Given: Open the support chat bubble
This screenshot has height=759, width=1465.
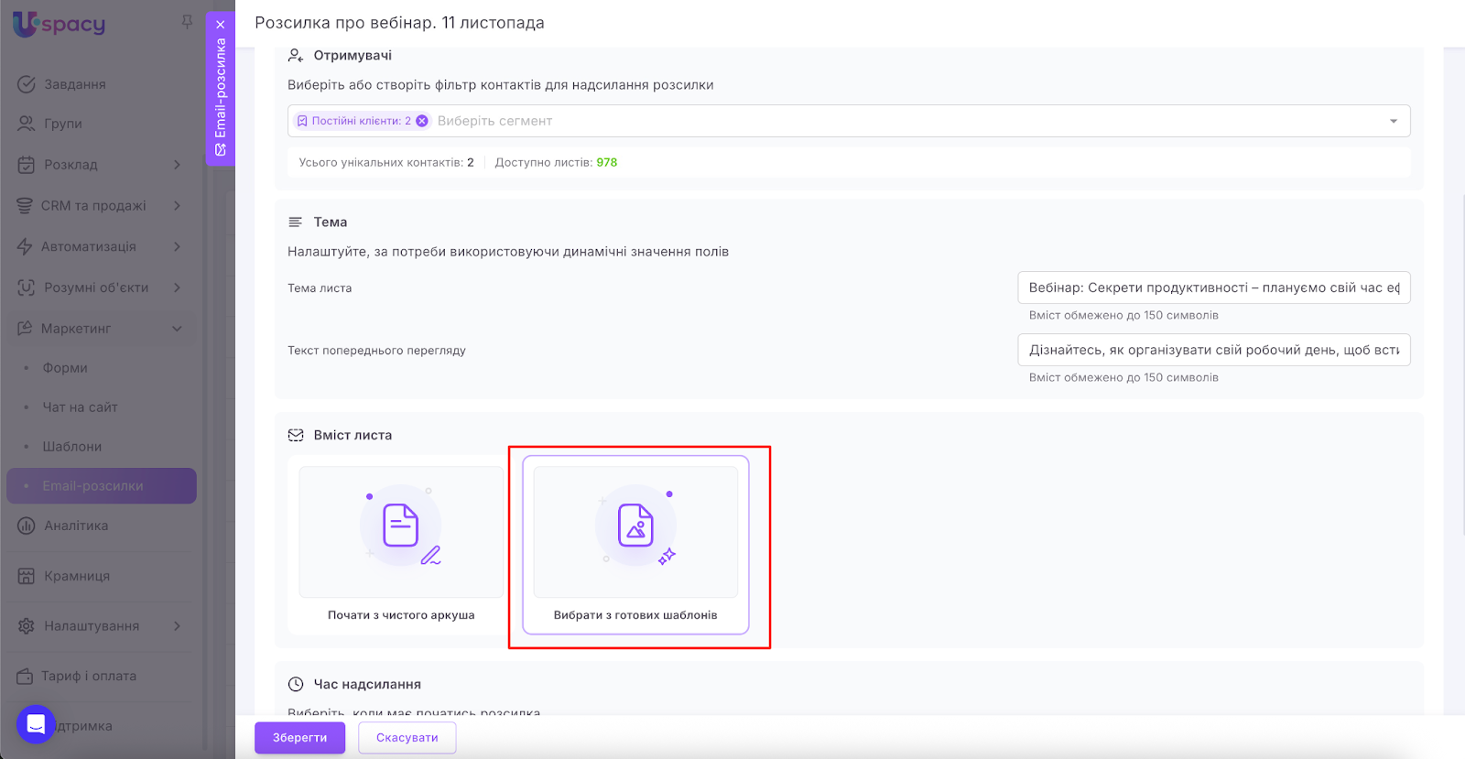Looking at the screenshot, I should click(36, 724).
